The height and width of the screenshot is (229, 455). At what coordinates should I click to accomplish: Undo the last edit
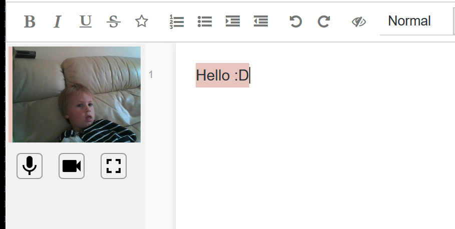coord(296,21)
